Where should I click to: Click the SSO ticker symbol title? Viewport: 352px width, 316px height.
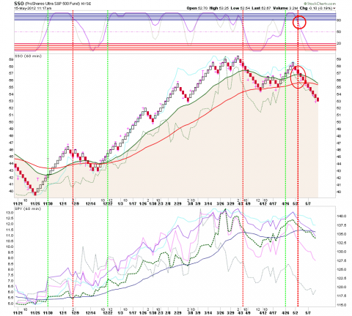coord(19,4)
